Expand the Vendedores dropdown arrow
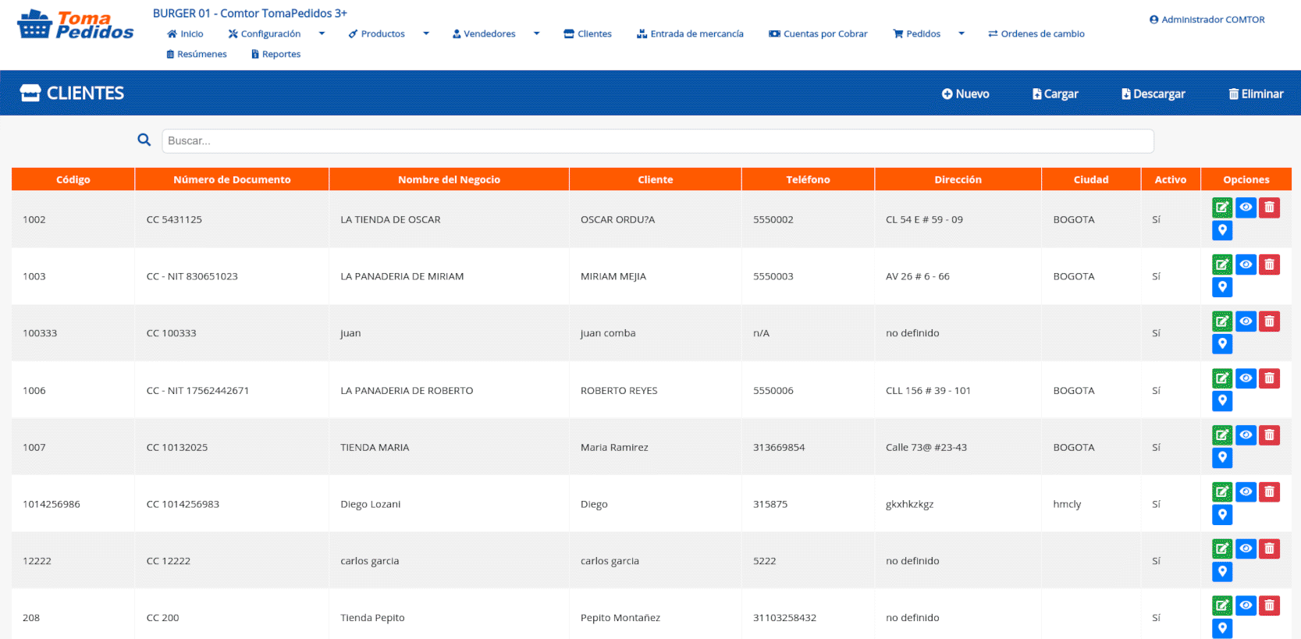 coord(537,34)
